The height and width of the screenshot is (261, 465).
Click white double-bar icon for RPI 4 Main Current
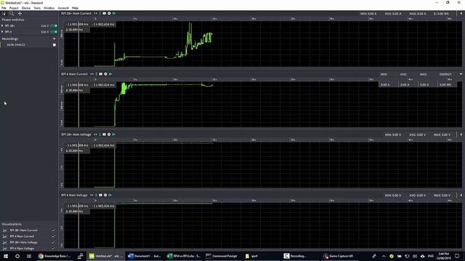[101, 74]
